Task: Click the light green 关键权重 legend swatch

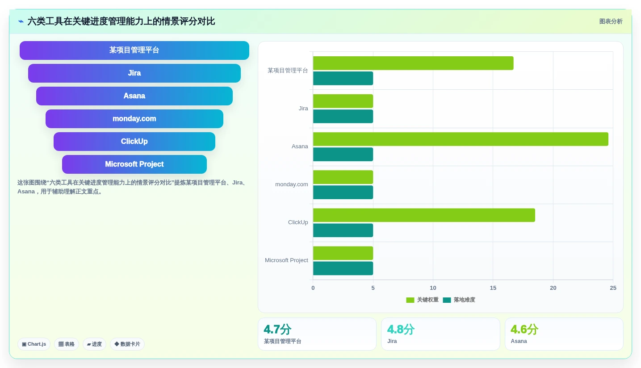Action: 410,300
